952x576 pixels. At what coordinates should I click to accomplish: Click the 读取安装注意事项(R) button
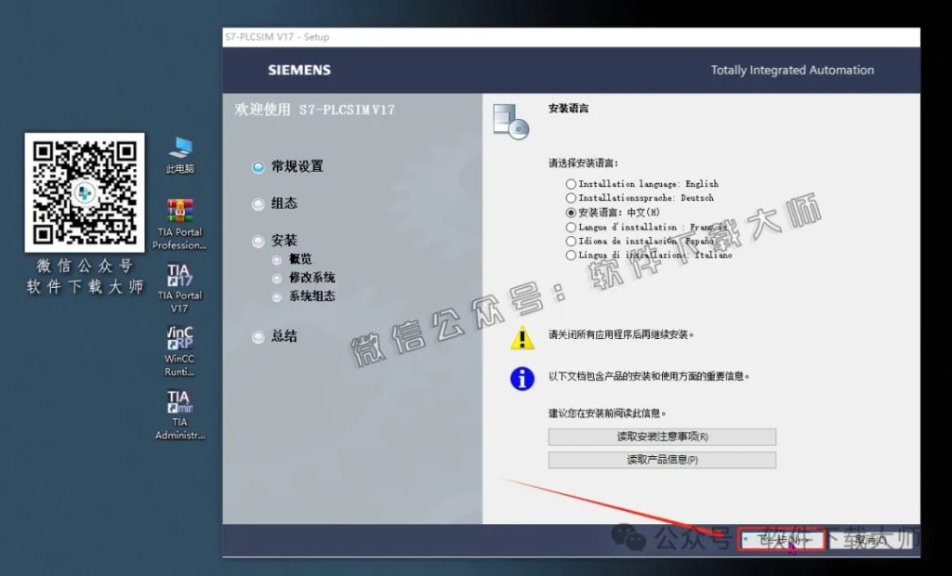point(662,437)
